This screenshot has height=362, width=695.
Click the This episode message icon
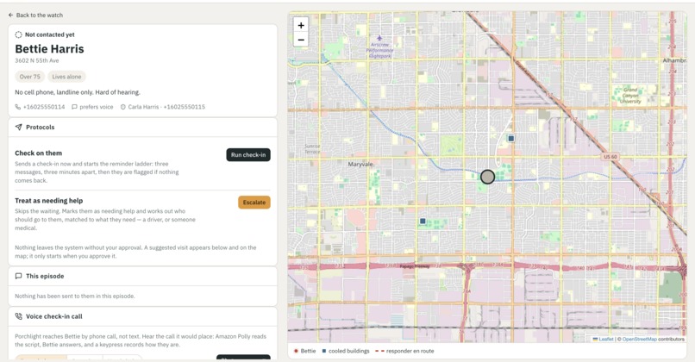coord(18,276)
